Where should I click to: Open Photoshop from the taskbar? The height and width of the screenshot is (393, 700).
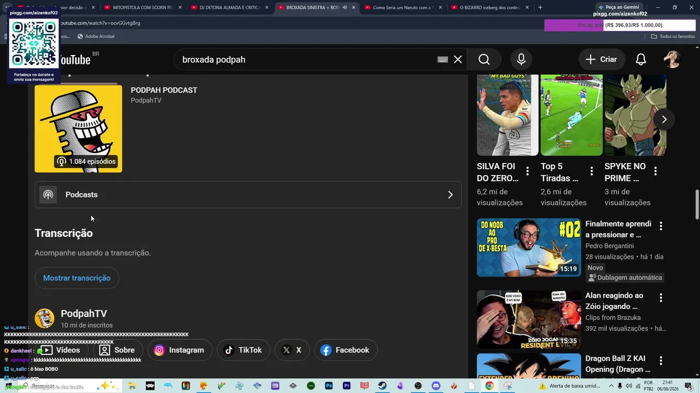coord(329,386)
